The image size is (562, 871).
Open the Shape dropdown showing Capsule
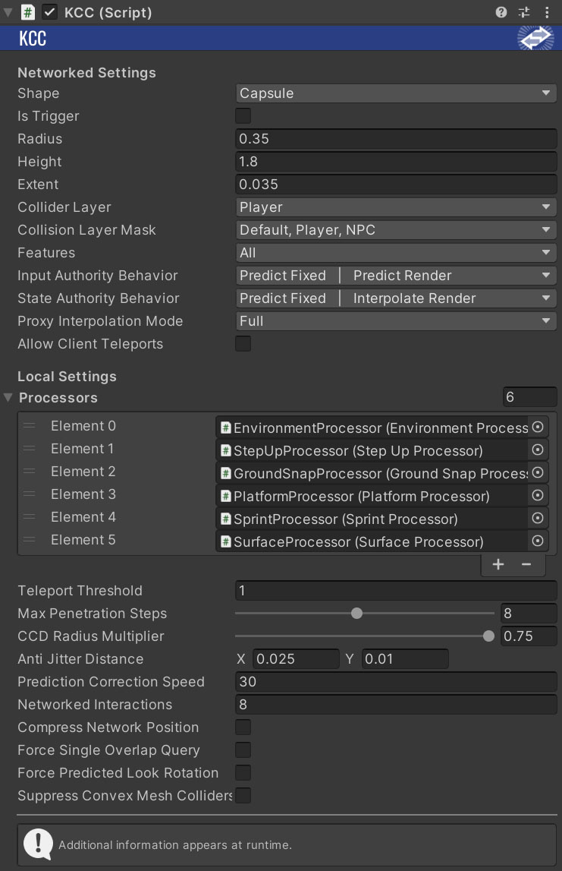396,93
